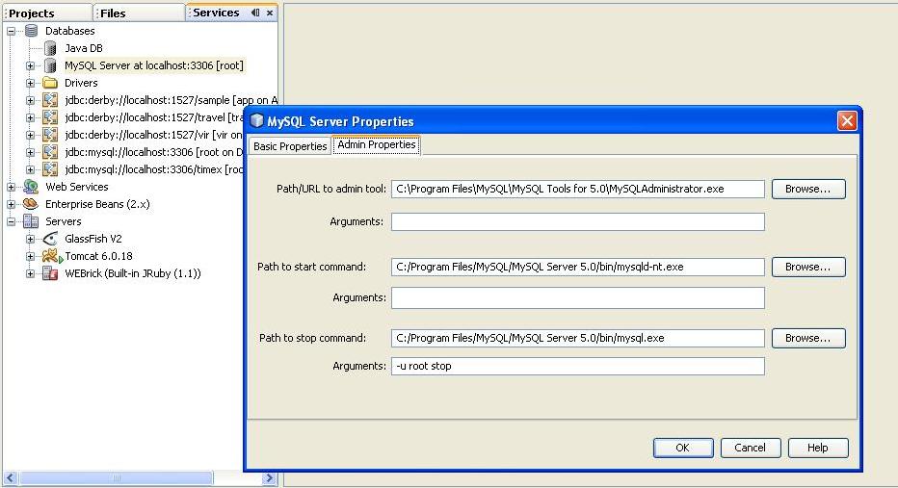Image resolution: width=898 pixels, height=488 pixels.
Task: Click the admin tool Arguments field
Action: point(578,222)
